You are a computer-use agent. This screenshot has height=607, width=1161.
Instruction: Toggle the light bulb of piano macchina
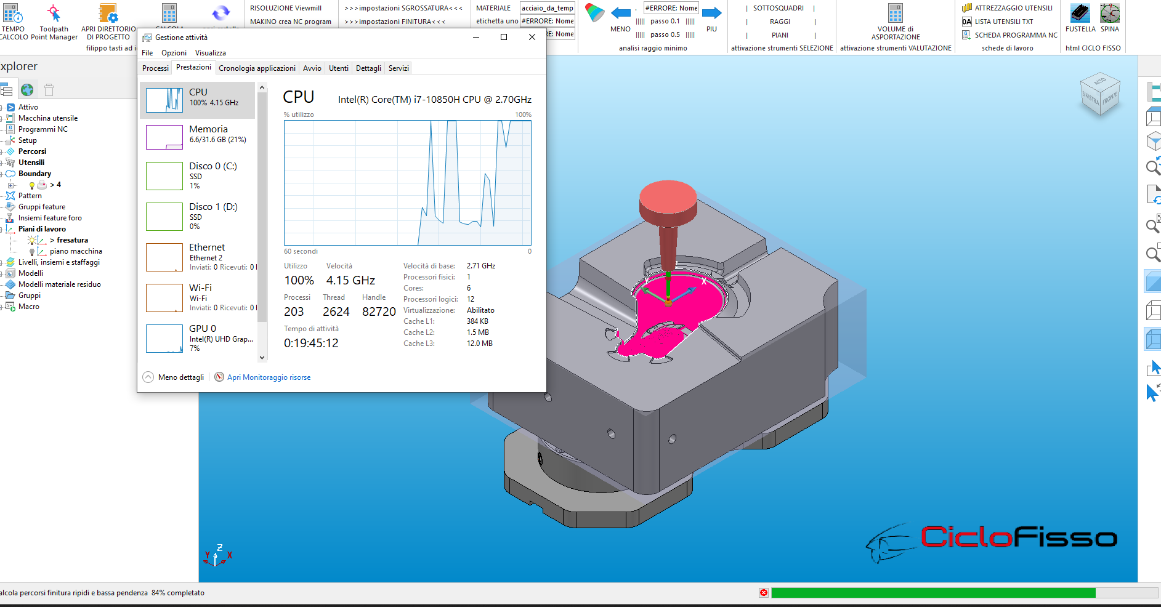(32, 252)
